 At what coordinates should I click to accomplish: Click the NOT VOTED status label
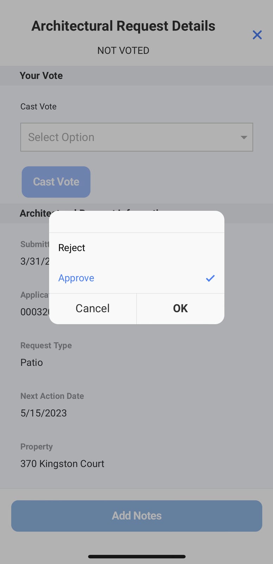pos(123,50)
